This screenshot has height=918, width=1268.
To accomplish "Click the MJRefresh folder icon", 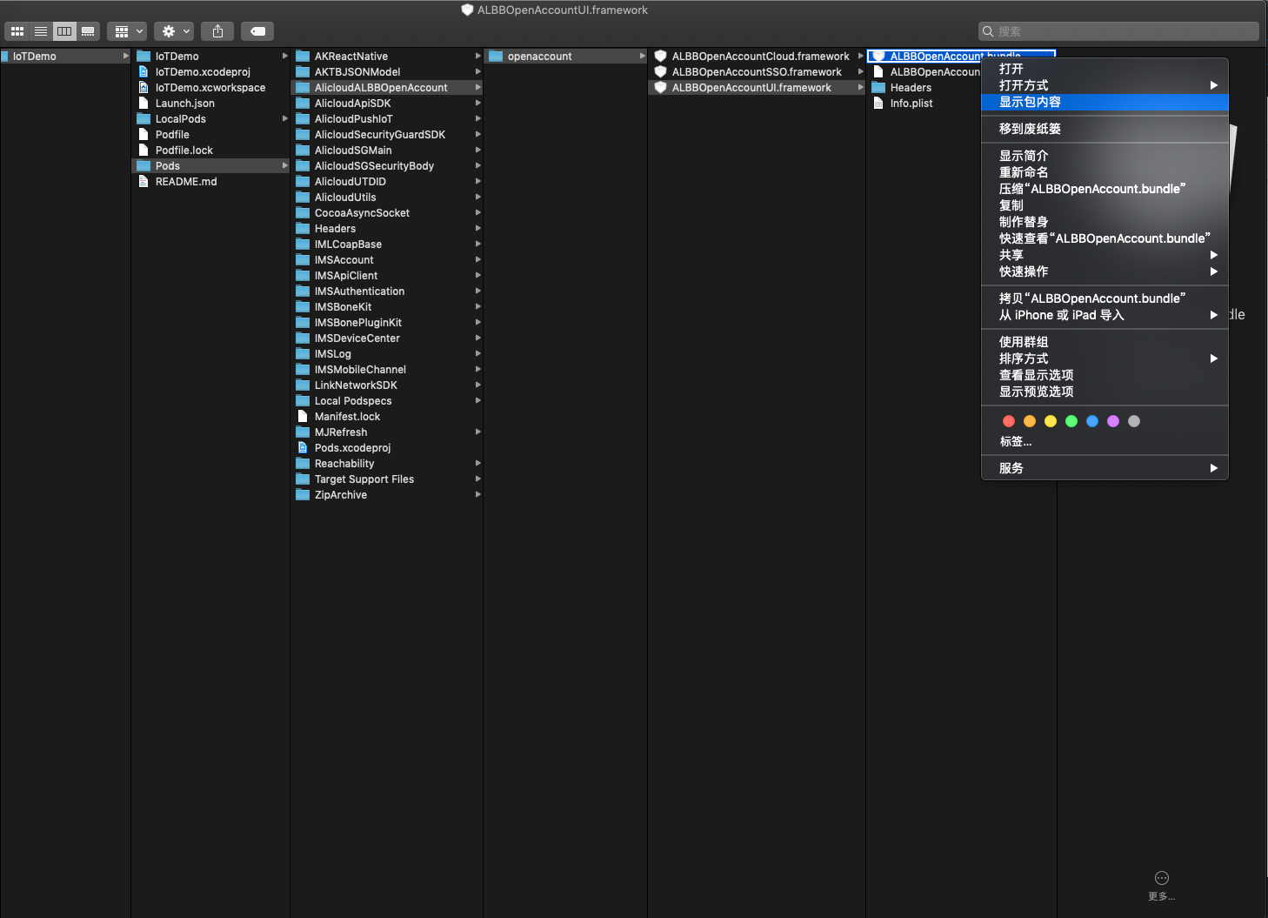I will (303, 432).
